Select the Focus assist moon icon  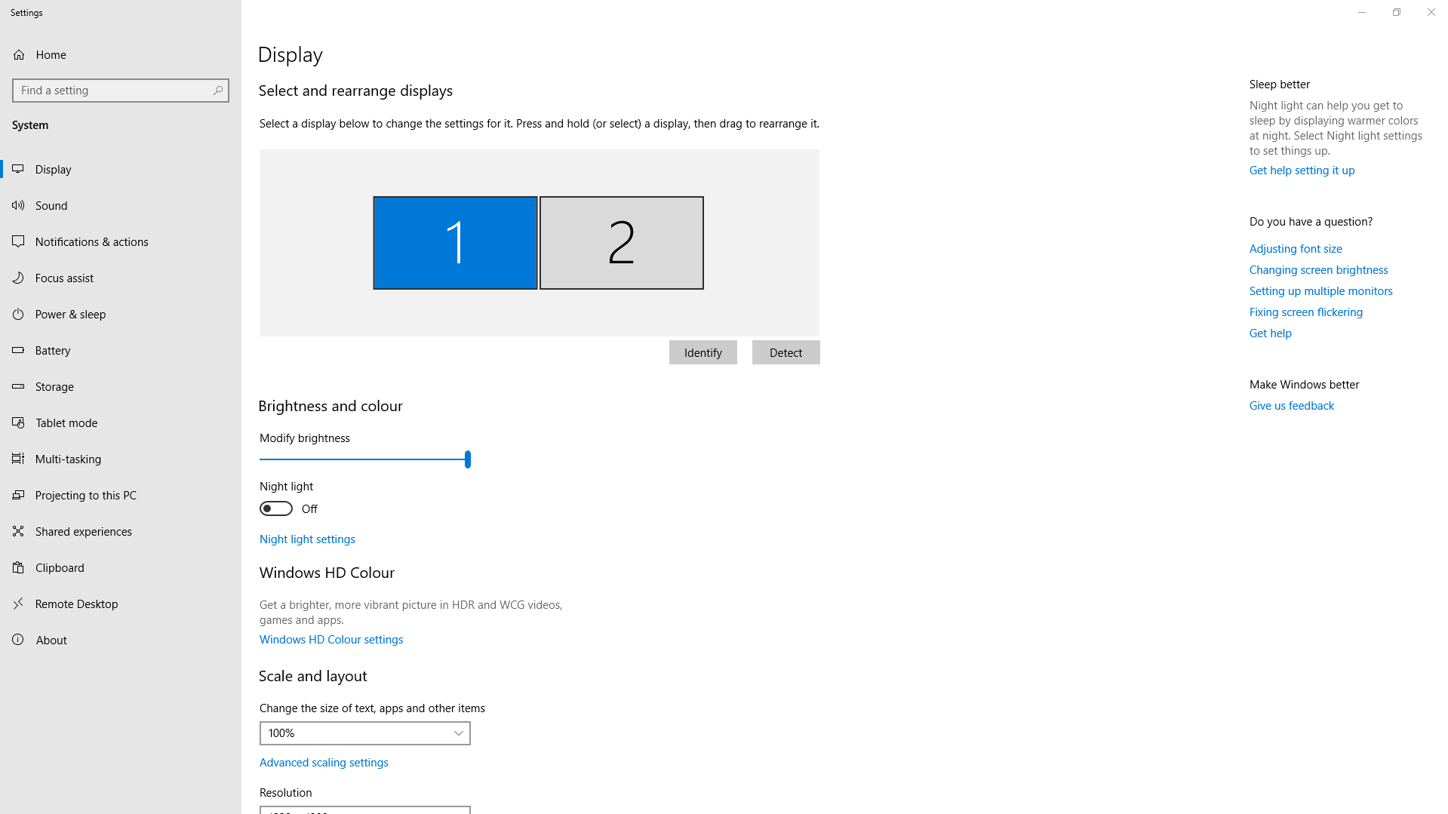(x=18, y=278)
